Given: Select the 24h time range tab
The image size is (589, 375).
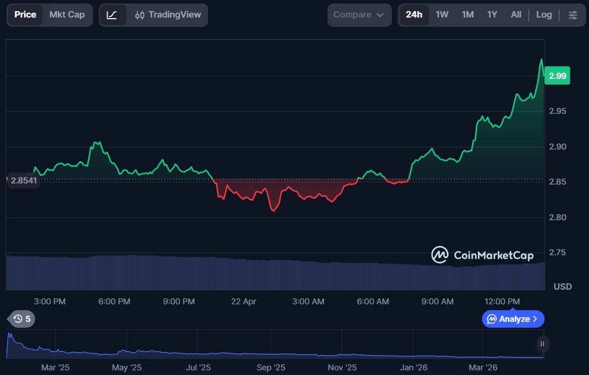Looking at the screenshot, I should pyautogui.click(x=414, y=15).
